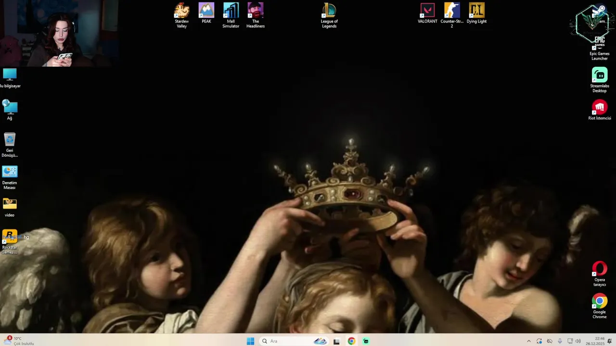Open Denetim Masası control panel icon
616x346 pixels.
tap(10, 177)
